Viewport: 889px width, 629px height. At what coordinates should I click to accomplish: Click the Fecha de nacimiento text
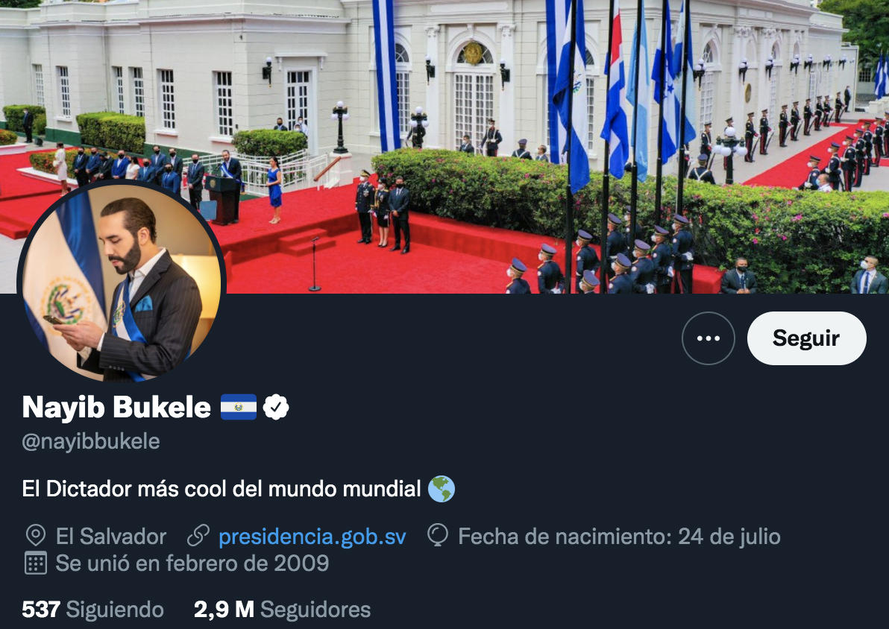pyautogui.click(x=619, y=536)
